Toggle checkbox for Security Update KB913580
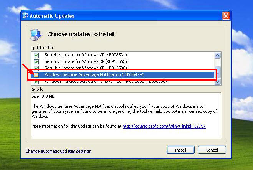Viewport: 253px width, 170px height. [36, 68]
